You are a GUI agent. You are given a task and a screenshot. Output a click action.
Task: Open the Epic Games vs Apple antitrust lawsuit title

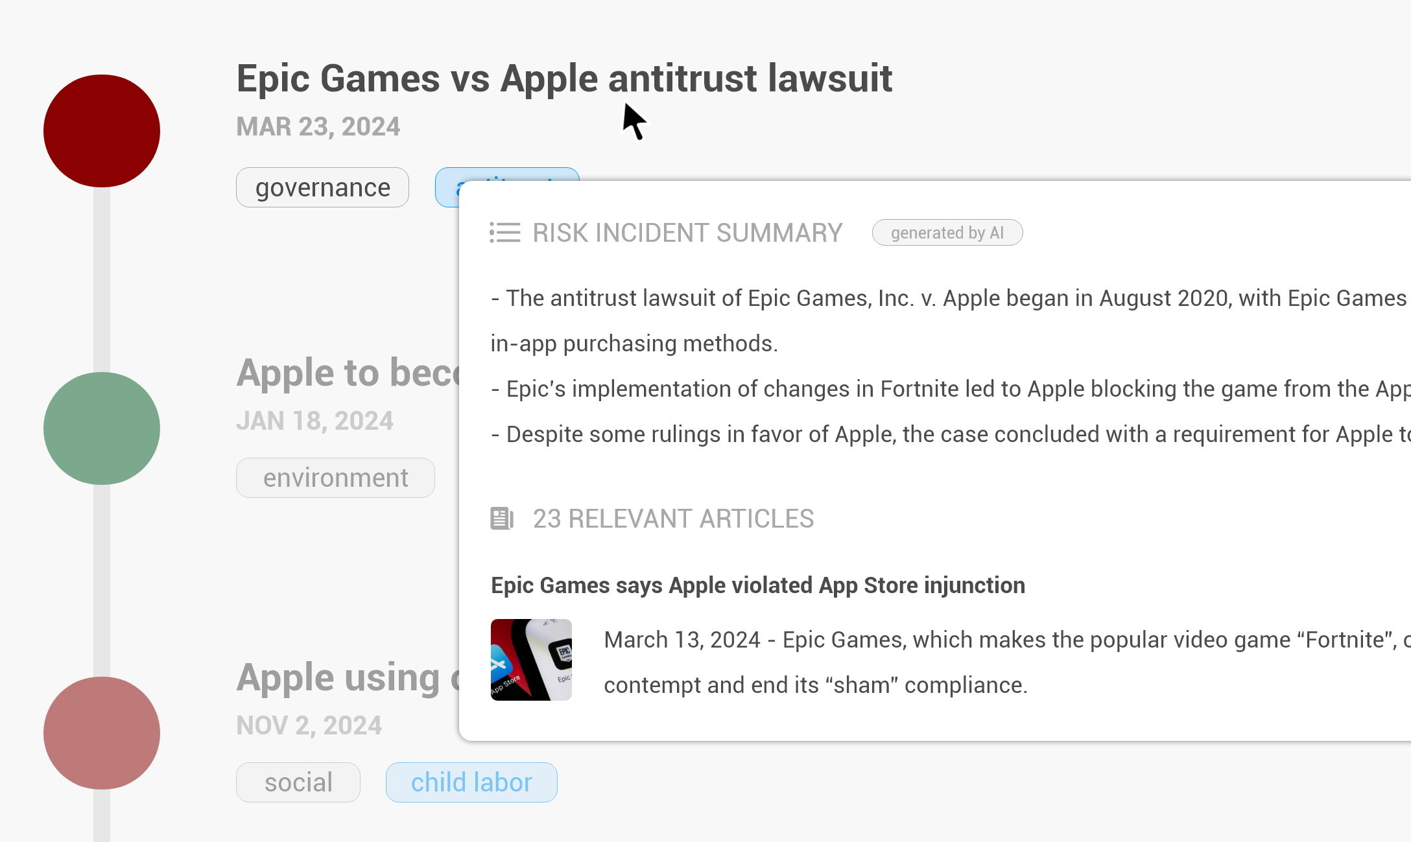coord(564,78)
